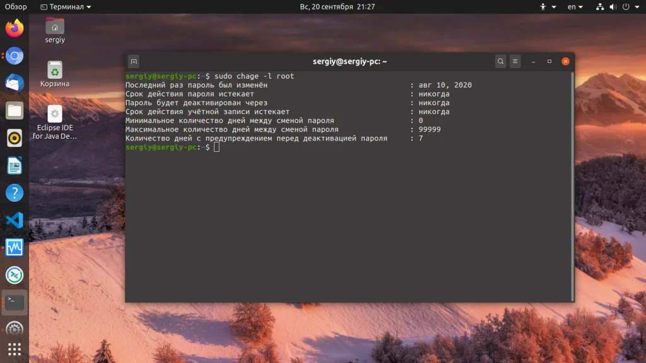
Task: Open the Терминал app menu in the top bar
Action: click(66, 6)
